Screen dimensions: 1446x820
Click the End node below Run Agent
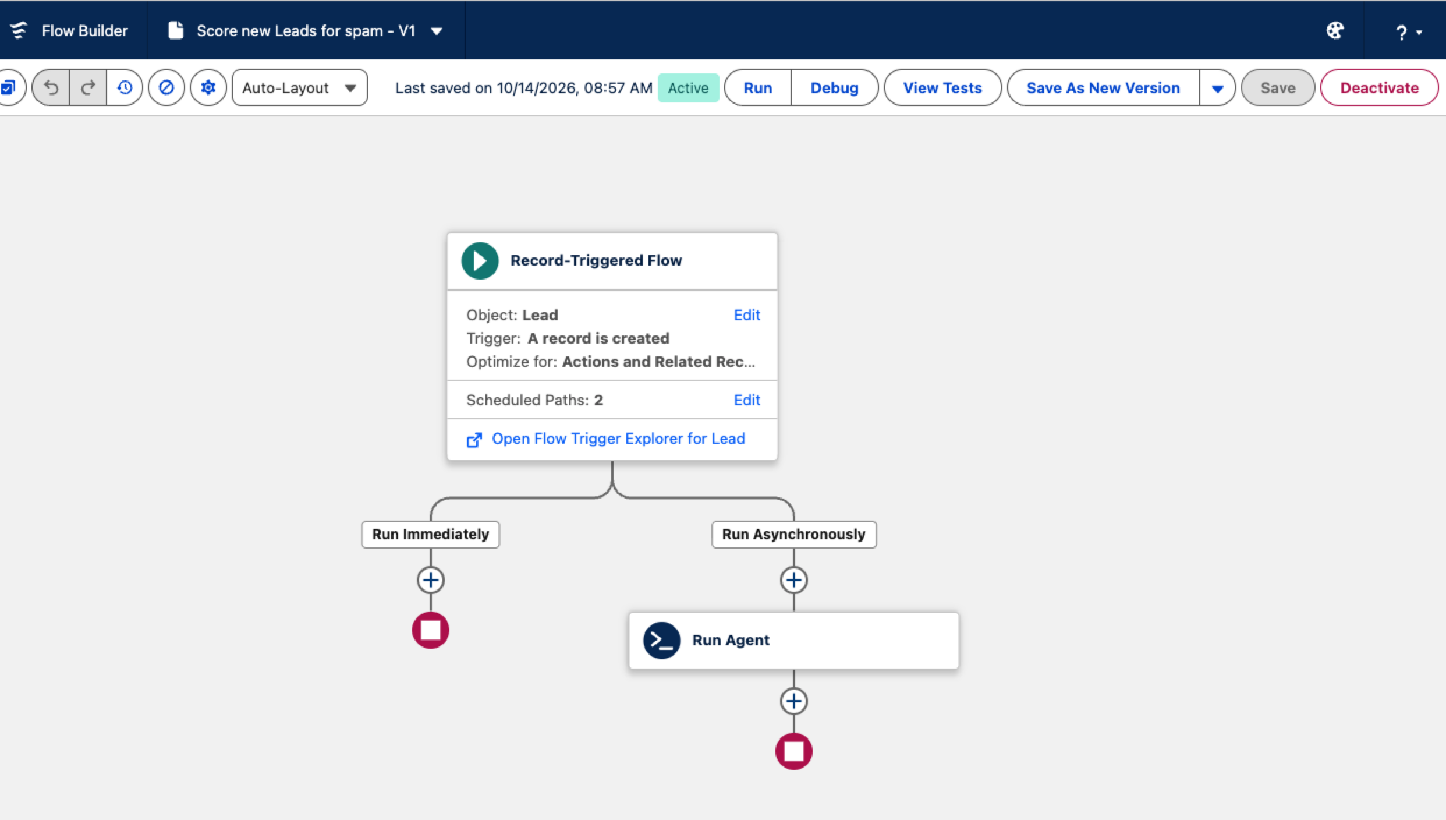793,751
